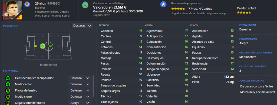Viewport: 277px width, 105px height.
Task: Click the Calidad actual star rating
Action: pos(244,13)
